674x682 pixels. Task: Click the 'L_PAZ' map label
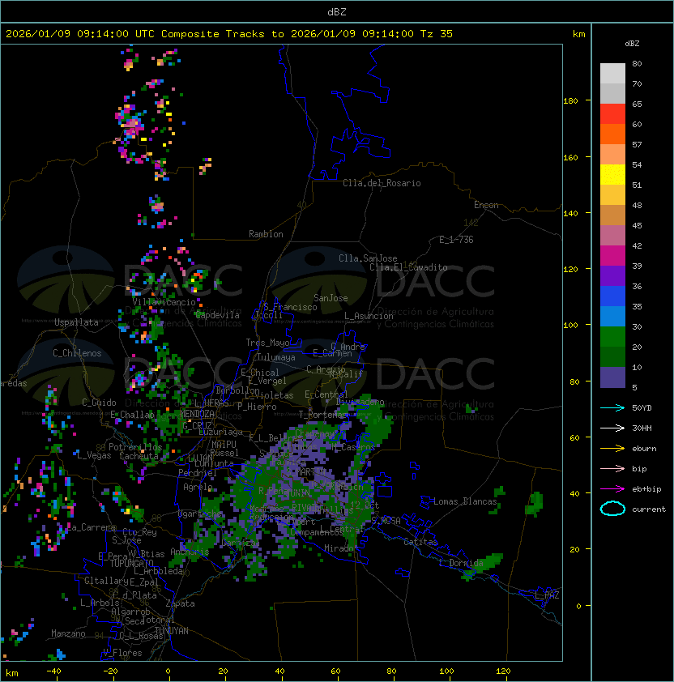tap(547, 595)
